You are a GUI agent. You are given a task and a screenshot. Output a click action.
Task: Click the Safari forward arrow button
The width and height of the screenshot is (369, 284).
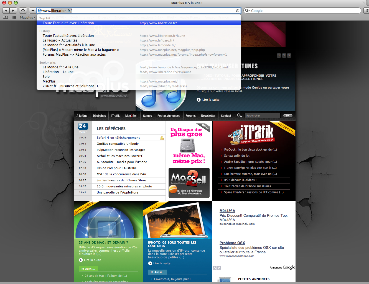(13, 11)
